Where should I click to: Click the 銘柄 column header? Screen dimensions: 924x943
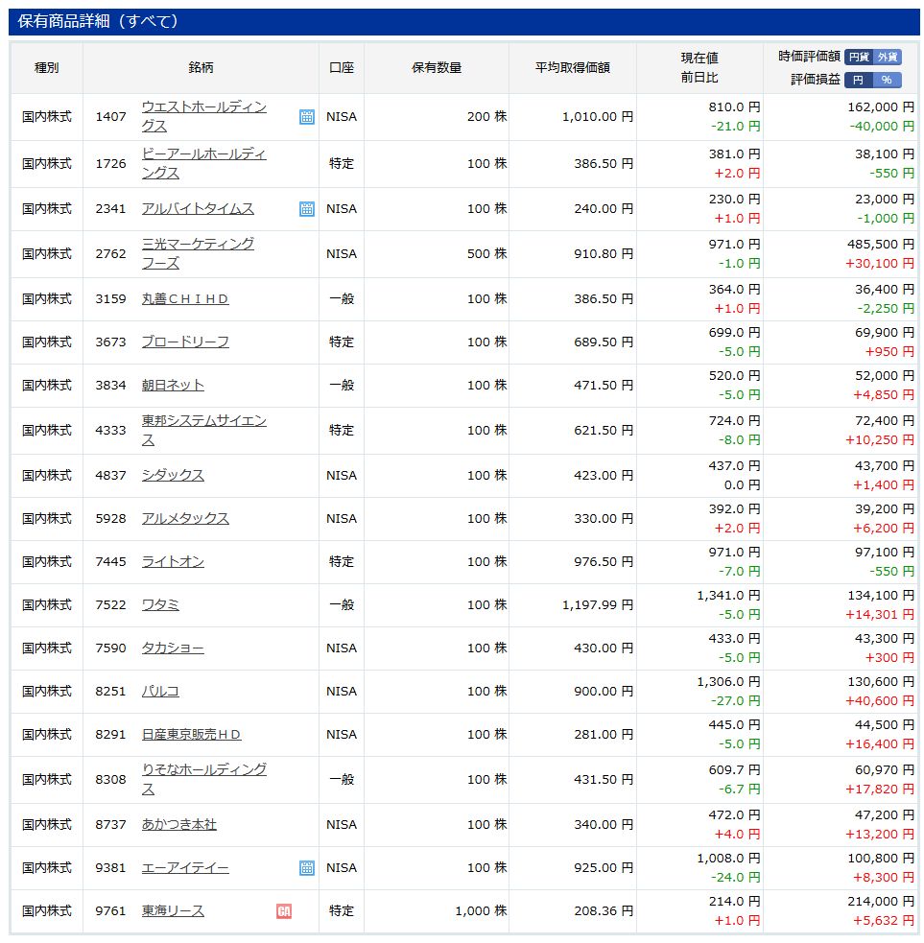coord(201,68)
